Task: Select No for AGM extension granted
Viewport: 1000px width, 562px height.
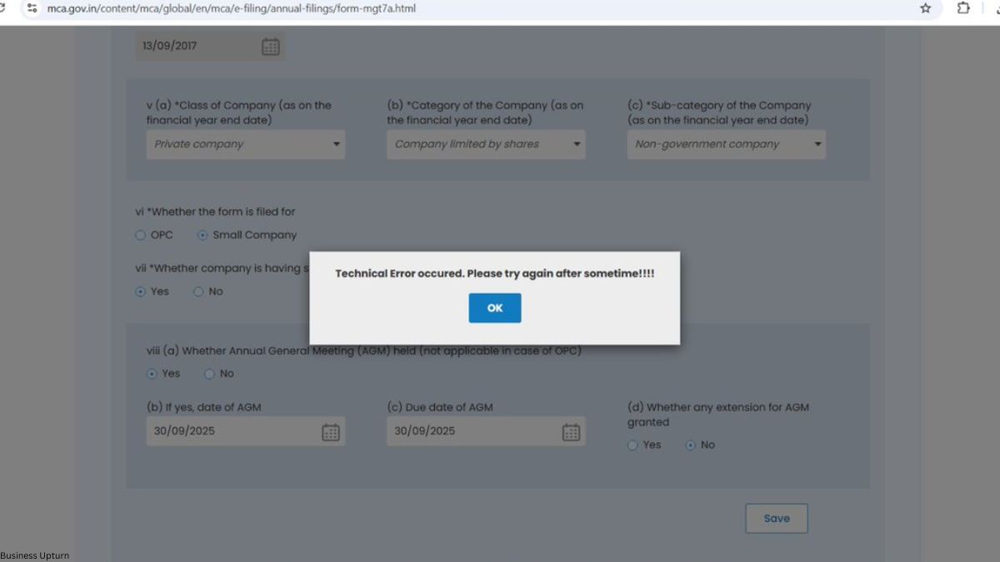Action: coord(690,445)
